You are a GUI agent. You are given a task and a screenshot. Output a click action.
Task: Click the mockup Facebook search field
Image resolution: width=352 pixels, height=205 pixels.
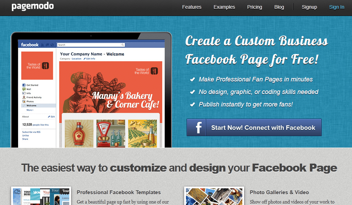click(x=91, y=45)
